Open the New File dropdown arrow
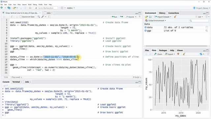This screenshot has width=211, height=119. [5, 8]
